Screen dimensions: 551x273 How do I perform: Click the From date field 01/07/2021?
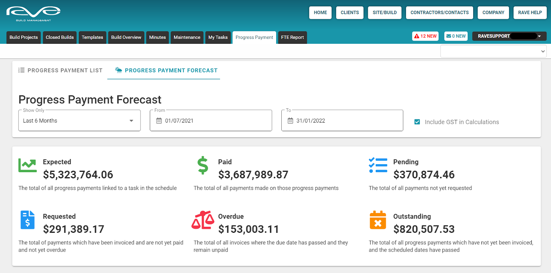click(x=211, y=120)
